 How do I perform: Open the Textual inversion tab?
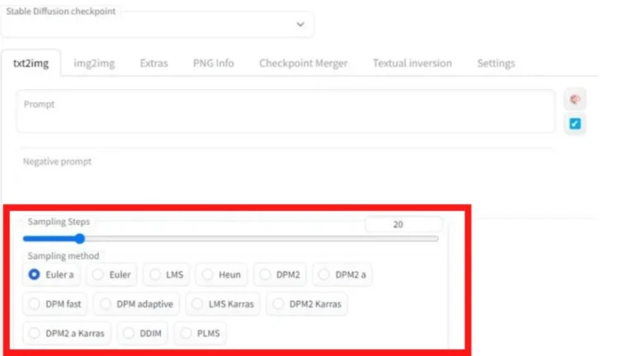pos(412,63)
